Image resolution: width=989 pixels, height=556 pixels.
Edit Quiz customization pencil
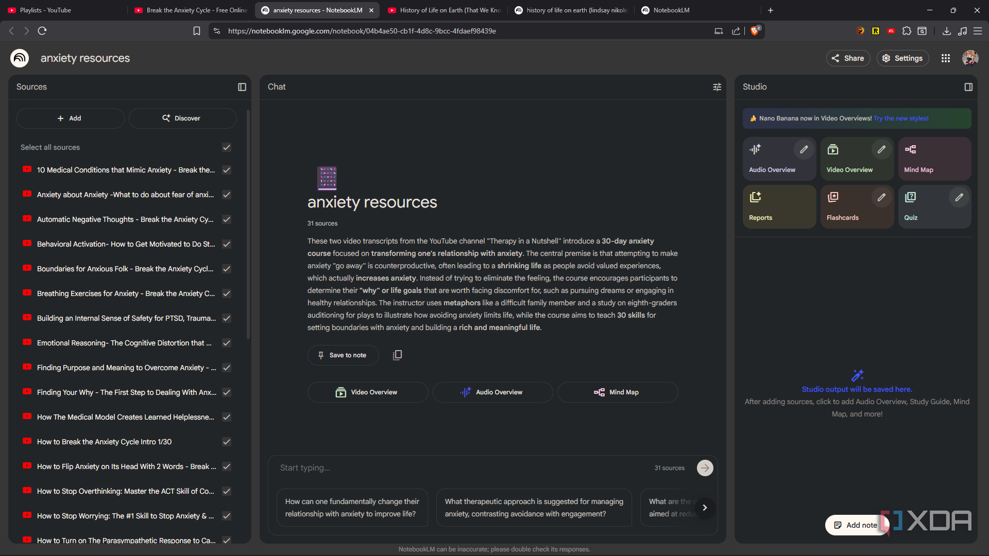click(959, 197)
